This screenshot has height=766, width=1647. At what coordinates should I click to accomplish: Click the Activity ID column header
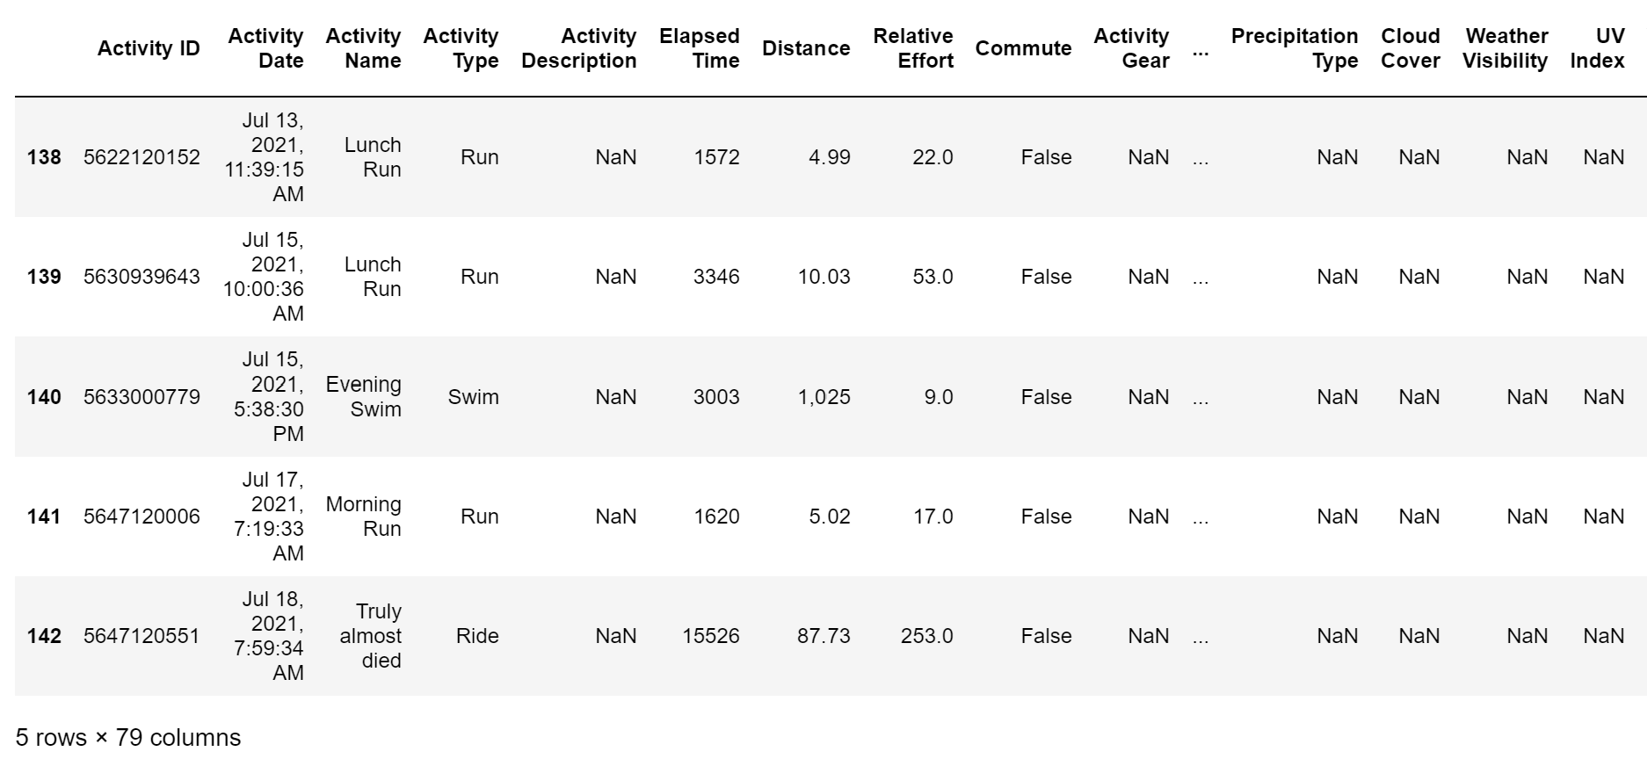click(149, 48)
